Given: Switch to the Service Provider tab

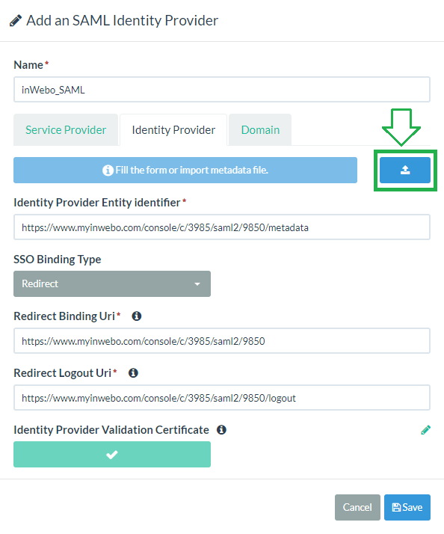Looking at the screenshot, I should (66, 129).
